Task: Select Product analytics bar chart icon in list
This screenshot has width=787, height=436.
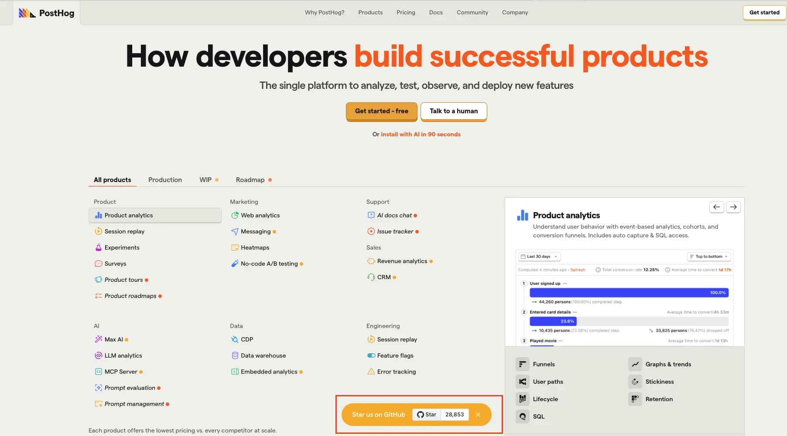Action: pyautogui.click(x=99, y=215)
